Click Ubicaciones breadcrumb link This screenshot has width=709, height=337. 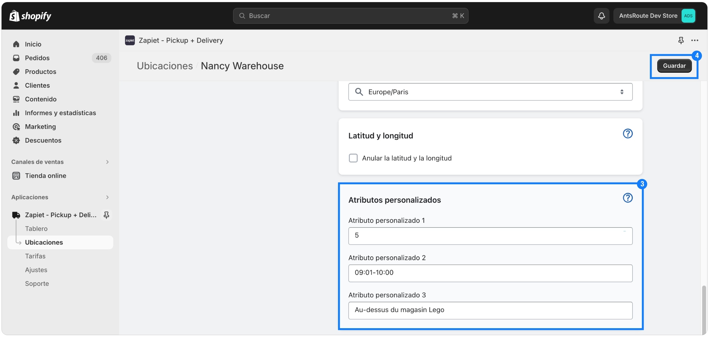pos(165,66)
